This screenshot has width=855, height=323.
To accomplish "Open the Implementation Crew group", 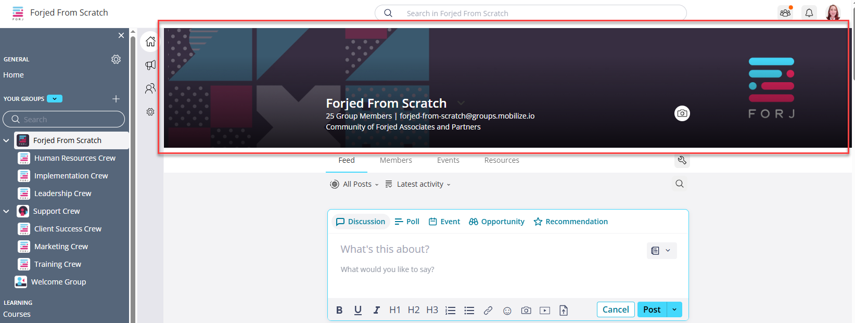I will click(72, 176).
